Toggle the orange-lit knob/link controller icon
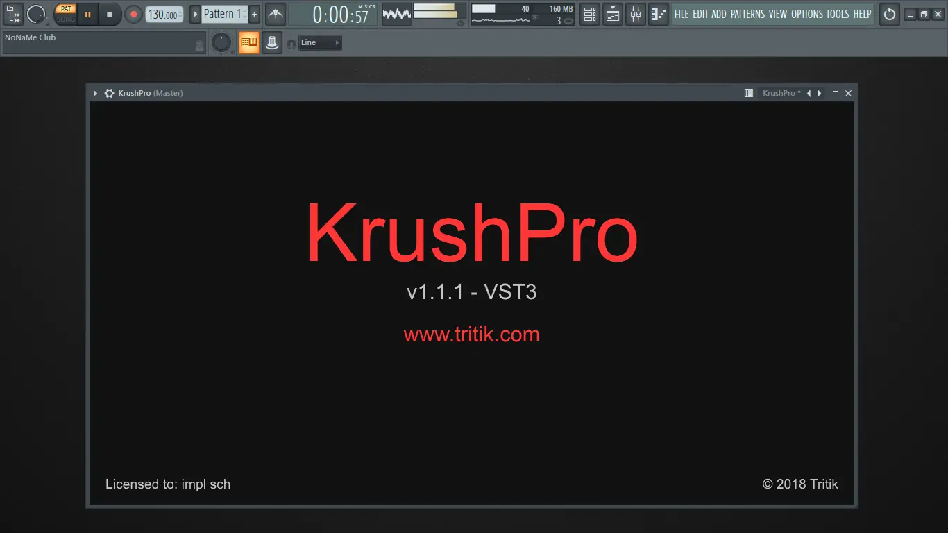948x533 pixels. tap(273, 43)
